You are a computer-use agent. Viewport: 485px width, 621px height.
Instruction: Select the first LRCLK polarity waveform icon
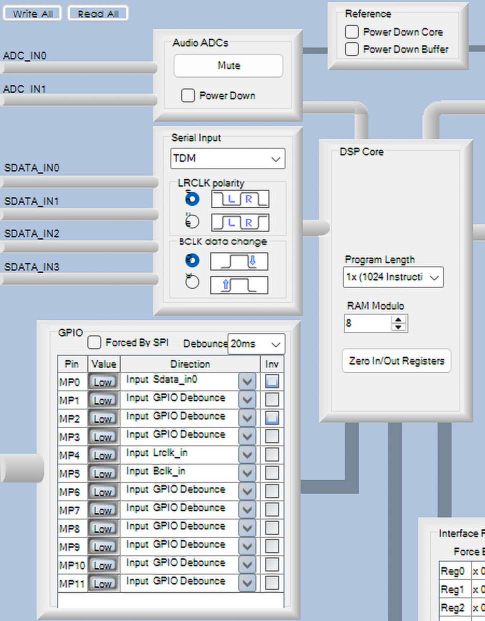(x=239, y=199)
